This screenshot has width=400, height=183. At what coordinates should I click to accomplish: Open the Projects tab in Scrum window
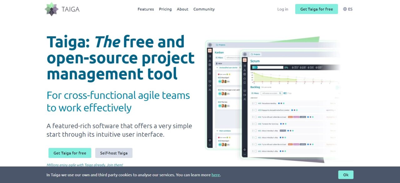click(x=256, y=54)
